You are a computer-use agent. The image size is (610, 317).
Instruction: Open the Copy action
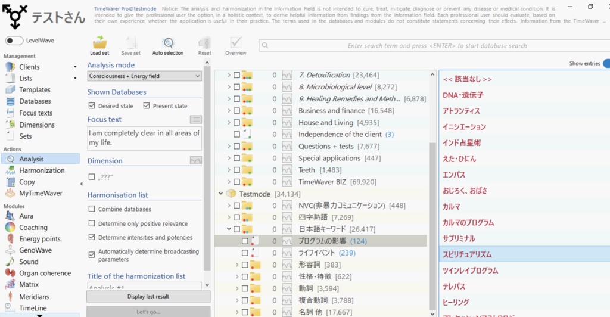pos(27,182)
